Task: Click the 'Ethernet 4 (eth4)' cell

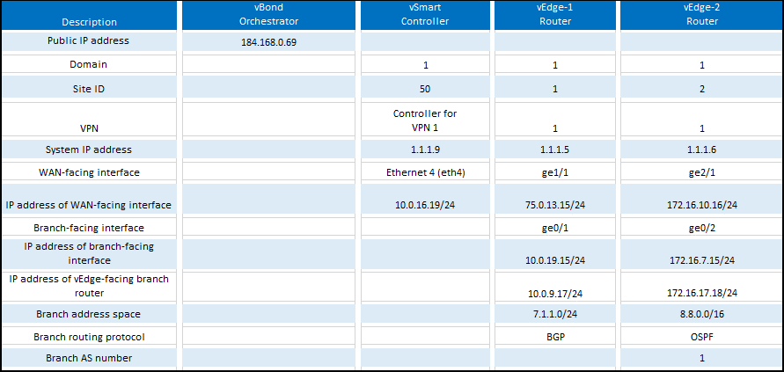Action: point(425,172)
